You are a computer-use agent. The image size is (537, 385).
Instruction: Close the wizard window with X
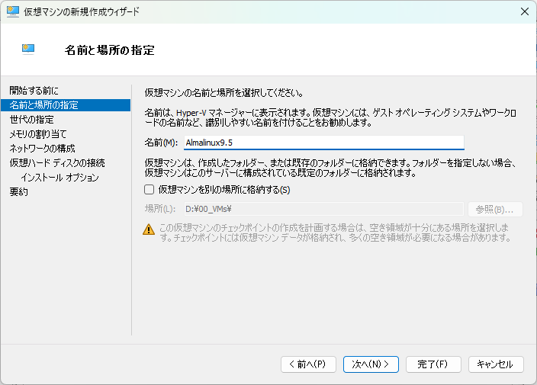click(x=525, y=11)
